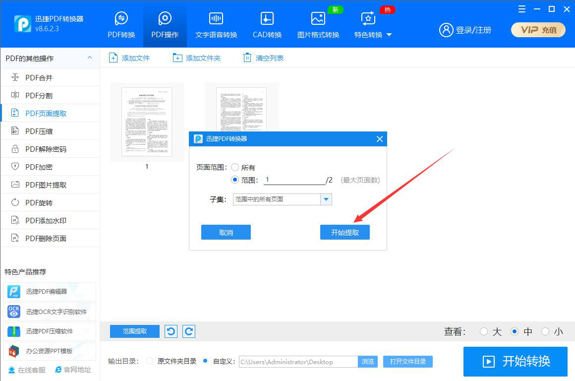Click the 添加文件夹 icon
This screenshot has height=381, width=575.
177,58
